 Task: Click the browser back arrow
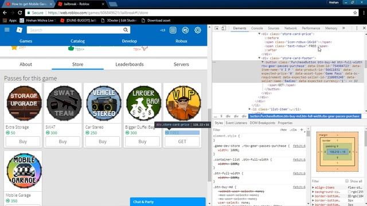tap(5, 13)
